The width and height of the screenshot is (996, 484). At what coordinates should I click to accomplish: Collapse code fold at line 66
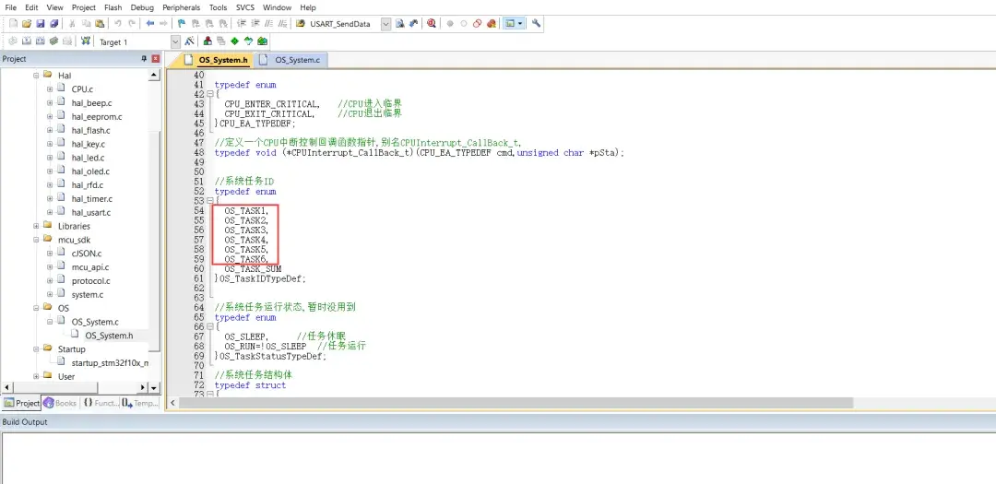209,325
